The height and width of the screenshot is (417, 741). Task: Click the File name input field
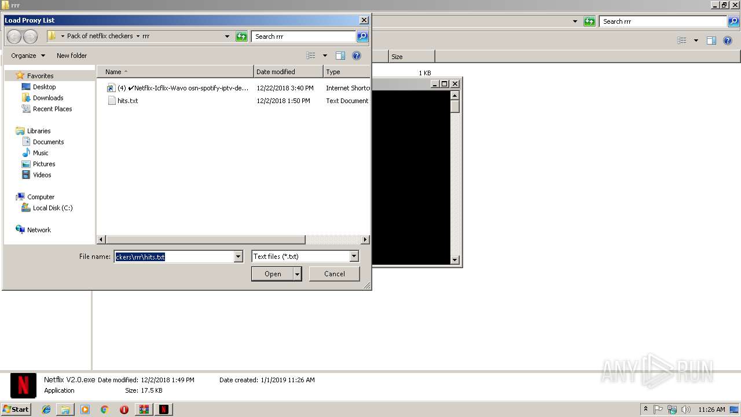(x=174, y=257)
